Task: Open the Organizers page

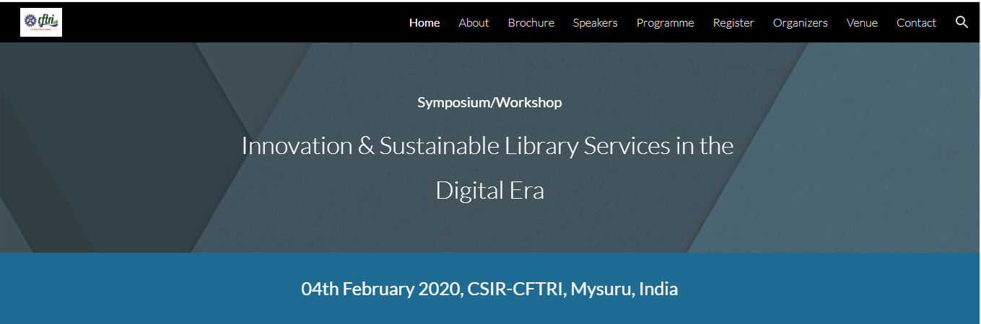Action: [x=800, y=23]
